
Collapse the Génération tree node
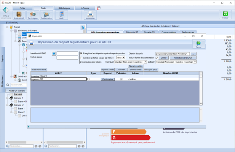click(x=11, y=76)
